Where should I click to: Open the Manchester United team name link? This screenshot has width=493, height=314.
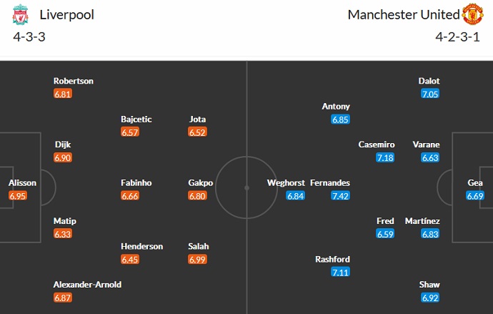pyautogui.click(x=403, y=14)
